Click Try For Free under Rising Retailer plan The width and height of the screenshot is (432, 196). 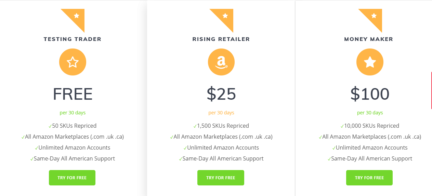[x=221, y=178]
